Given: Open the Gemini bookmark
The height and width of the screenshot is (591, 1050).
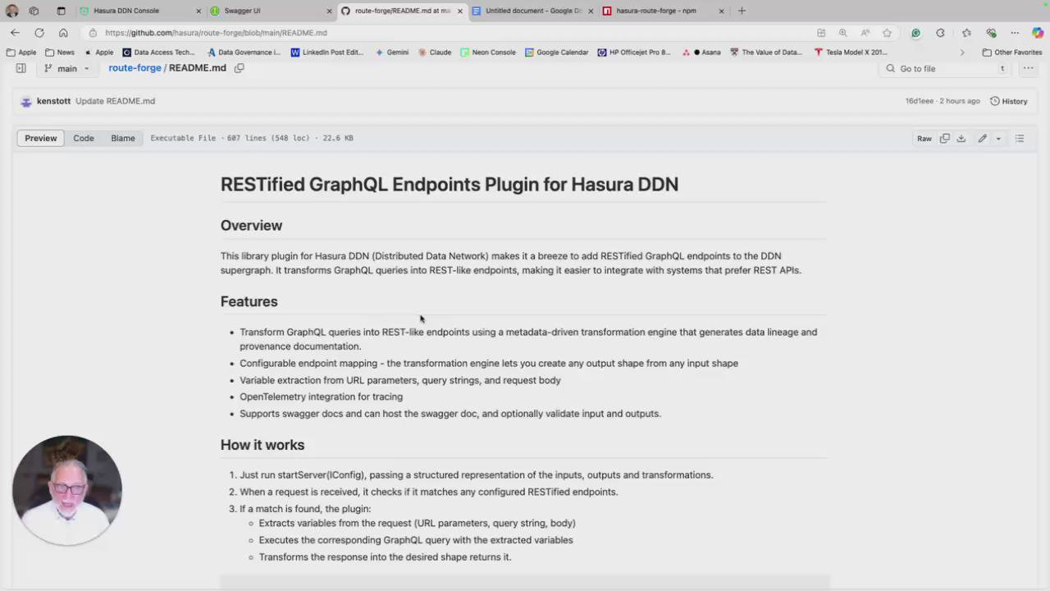Looking at the screenshot, I should (x=392, y=53).
